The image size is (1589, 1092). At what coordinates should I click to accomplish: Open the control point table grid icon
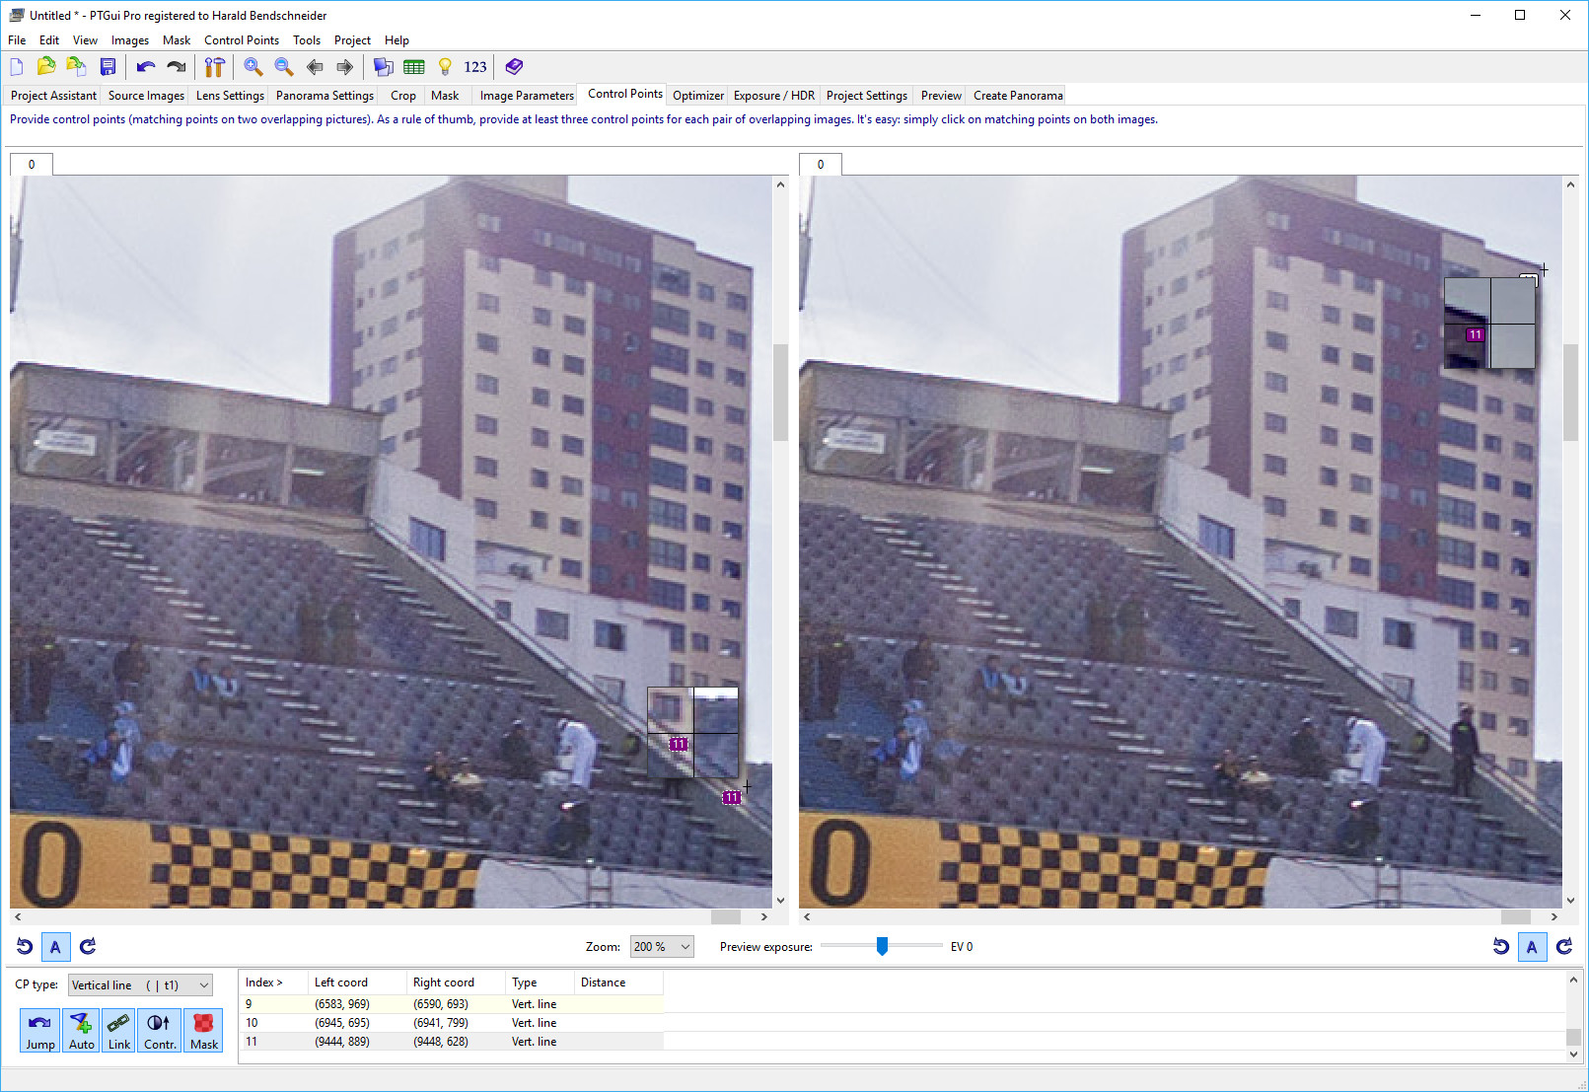[x=414, y=67]
